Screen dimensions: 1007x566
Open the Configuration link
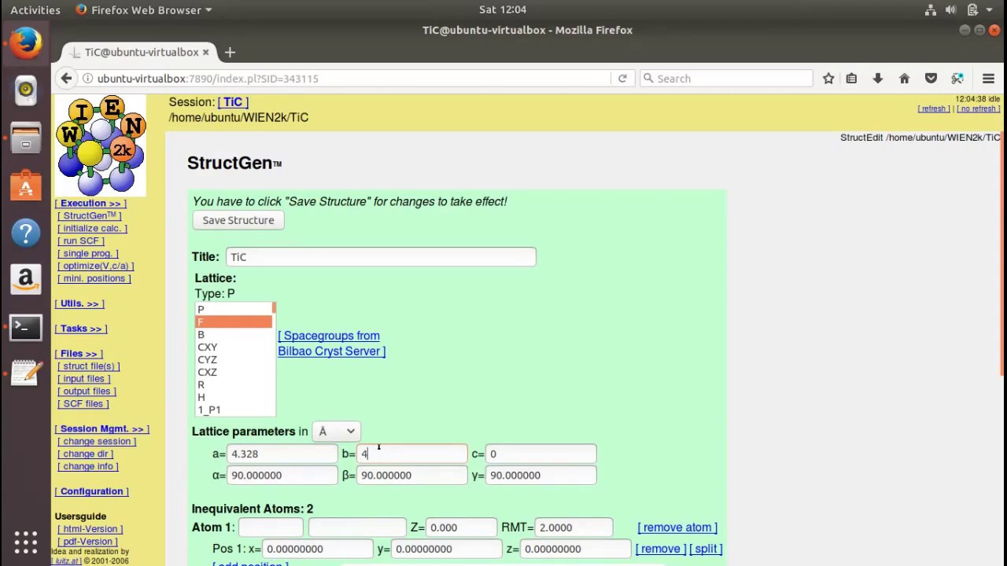(92, 491)
